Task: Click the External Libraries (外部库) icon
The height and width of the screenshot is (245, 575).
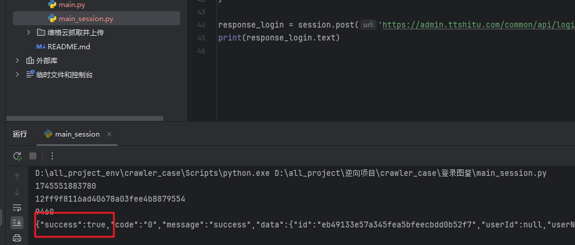Action: [31, 60]
